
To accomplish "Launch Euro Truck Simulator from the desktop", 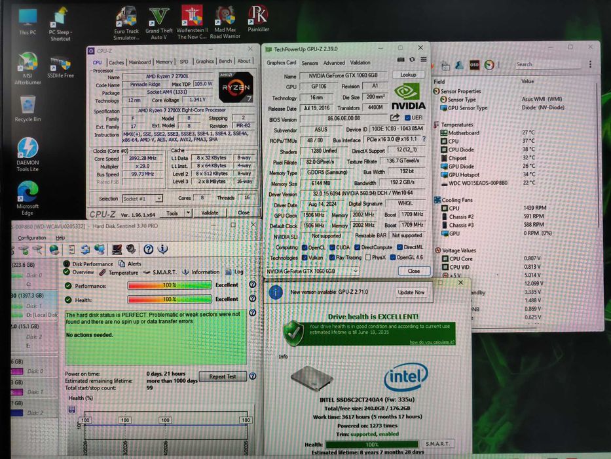I will (x=126, y=24).
